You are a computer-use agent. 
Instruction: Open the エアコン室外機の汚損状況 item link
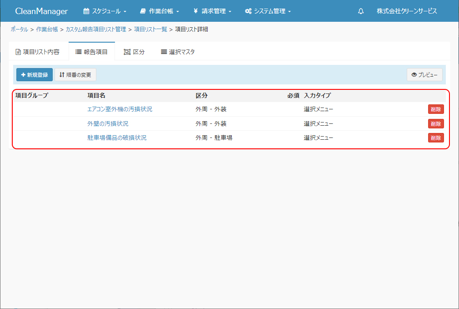click(120, 109)
